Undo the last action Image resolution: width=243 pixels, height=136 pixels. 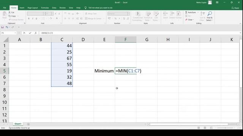[7, 27]
